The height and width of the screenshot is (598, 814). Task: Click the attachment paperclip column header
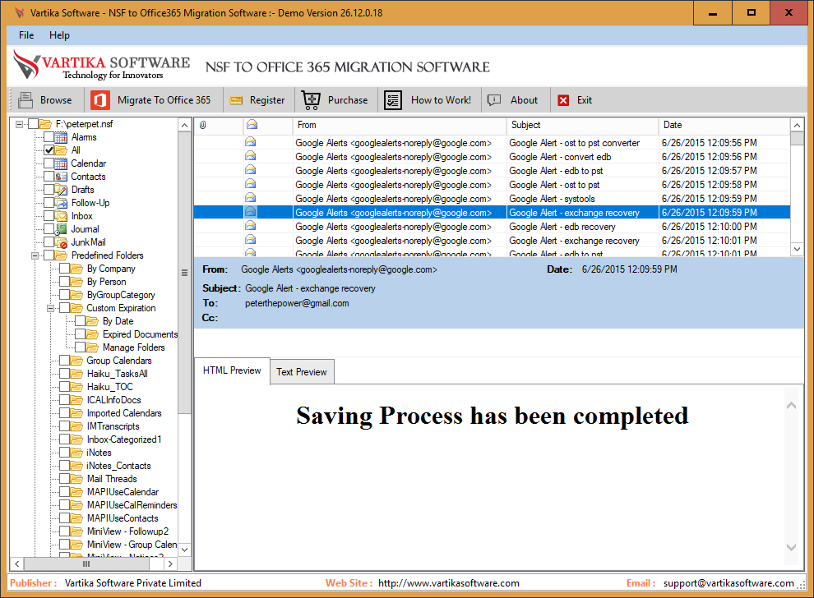[x=203, y=125]
